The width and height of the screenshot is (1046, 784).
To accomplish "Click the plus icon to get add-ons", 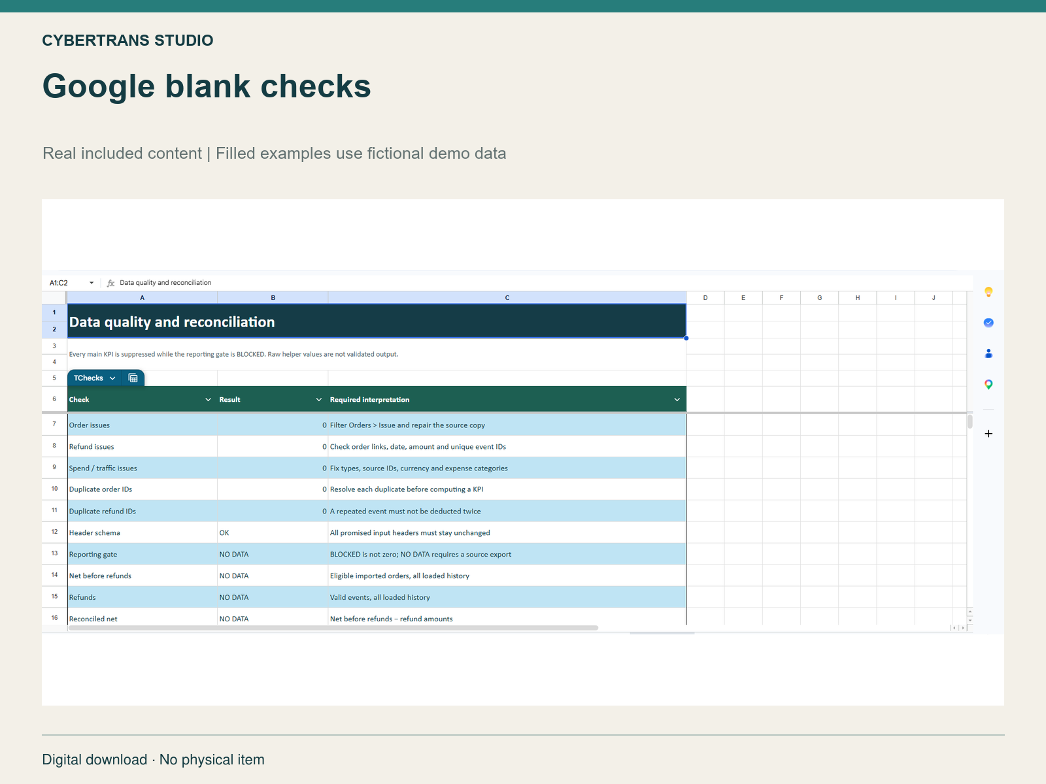I will tap(988, 434).
